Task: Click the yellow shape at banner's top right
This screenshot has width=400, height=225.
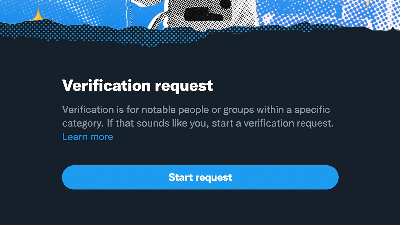Action: [x=368, y=3]
